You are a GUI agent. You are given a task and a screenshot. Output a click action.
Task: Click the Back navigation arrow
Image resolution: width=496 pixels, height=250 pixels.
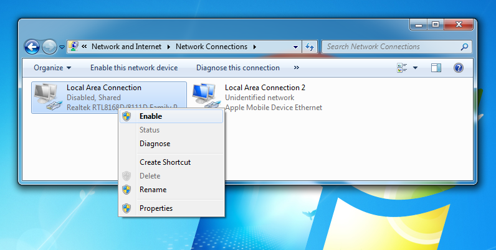coord(32,47)
